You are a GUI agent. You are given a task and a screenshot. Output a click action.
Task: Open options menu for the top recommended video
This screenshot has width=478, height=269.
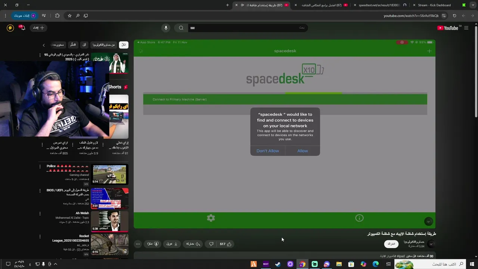[40, 55]
